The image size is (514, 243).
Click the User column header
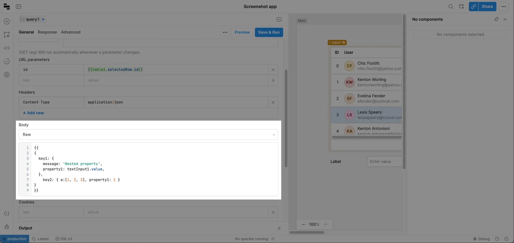click(349, 52)
